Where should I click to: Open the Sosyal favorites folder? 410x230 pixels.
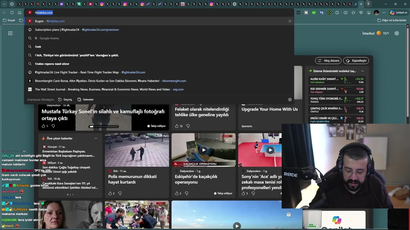(x=9, y=20)
